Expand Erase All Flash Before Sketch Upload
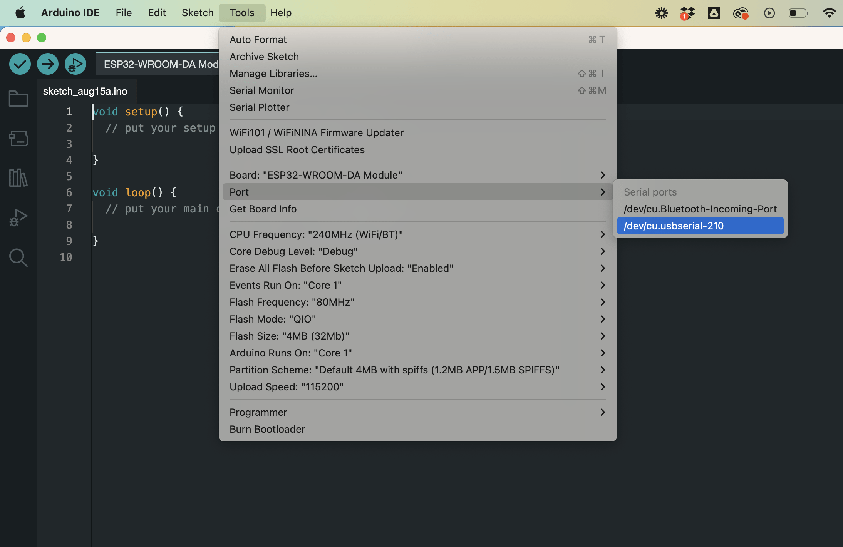Screen dimensions: 843x547 pos(417,268)
